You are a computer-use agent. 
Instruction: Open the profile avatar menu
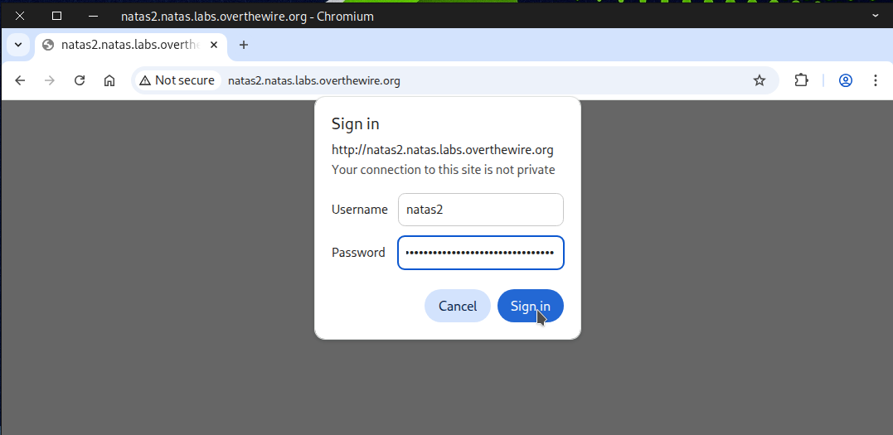846,80
